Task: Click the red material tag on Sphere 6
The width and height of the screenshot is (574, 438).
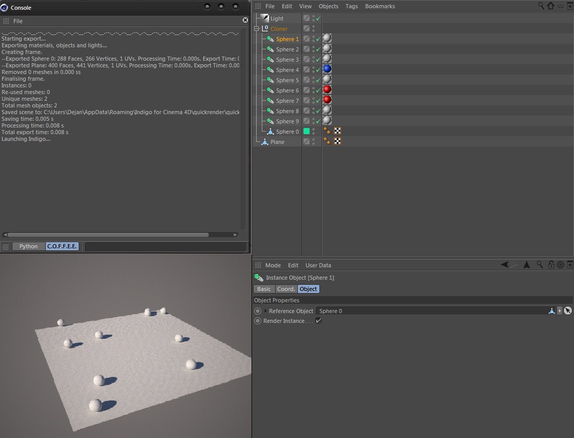Action: (x=327, y=90)
